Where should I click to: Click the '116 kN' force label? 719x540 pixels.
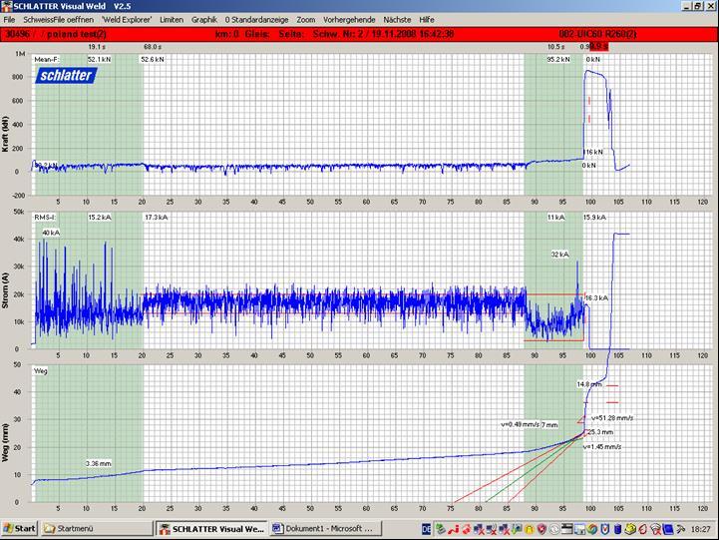tap(593, 152)
